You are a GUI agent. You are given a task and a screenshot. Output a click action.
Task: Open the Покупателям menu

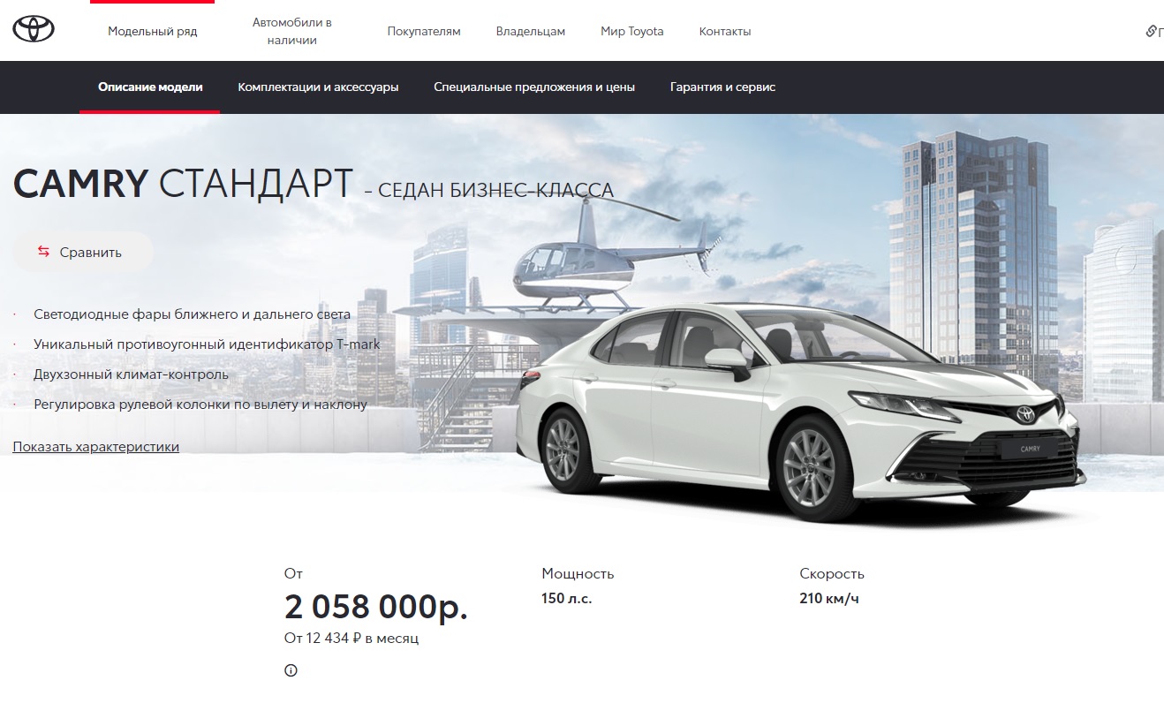tap(424, 31)
